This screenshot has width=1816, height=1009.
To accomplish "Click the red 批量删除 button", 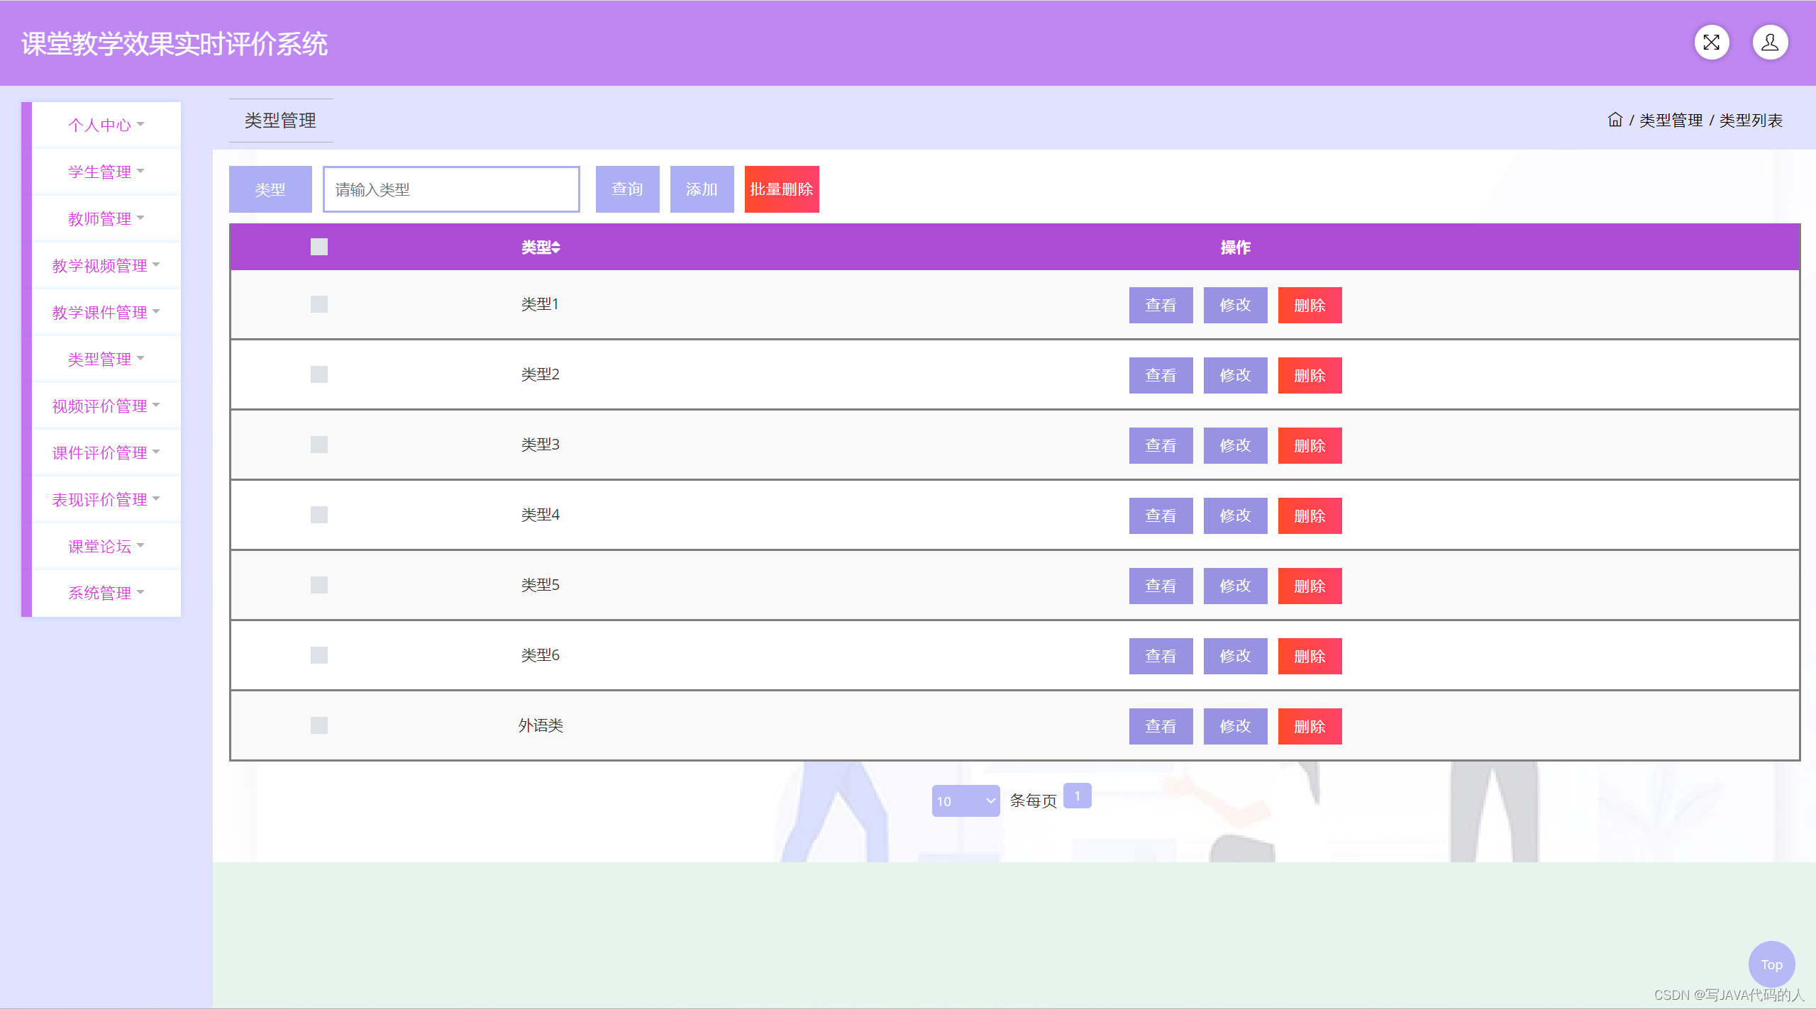I will click(782, 189).
